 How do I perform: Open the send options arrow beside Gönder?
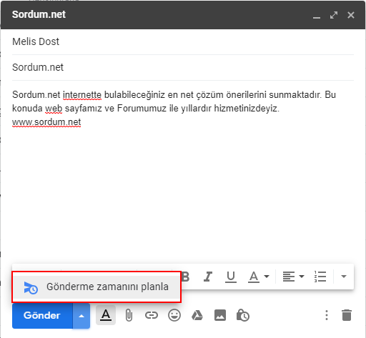[x=81, y=316]
